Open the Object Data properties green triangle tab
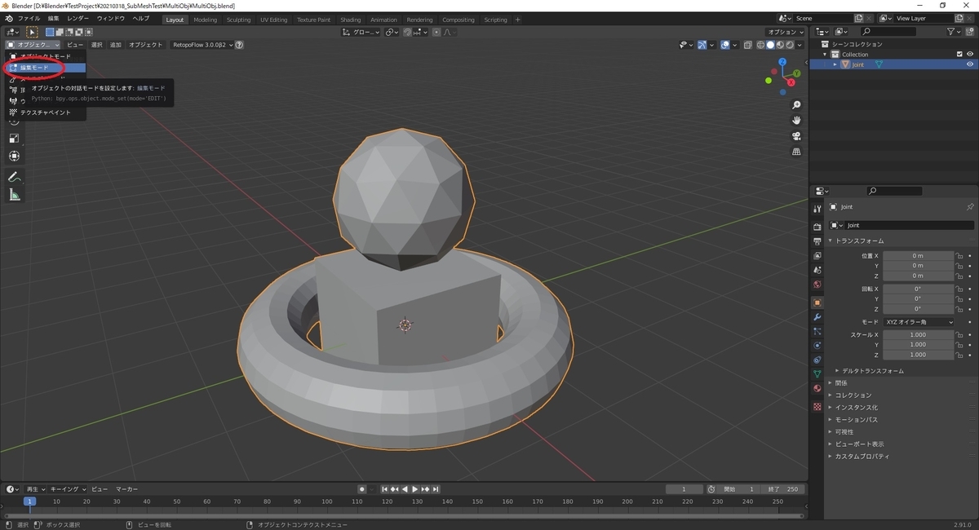 [x=817, y=374]
